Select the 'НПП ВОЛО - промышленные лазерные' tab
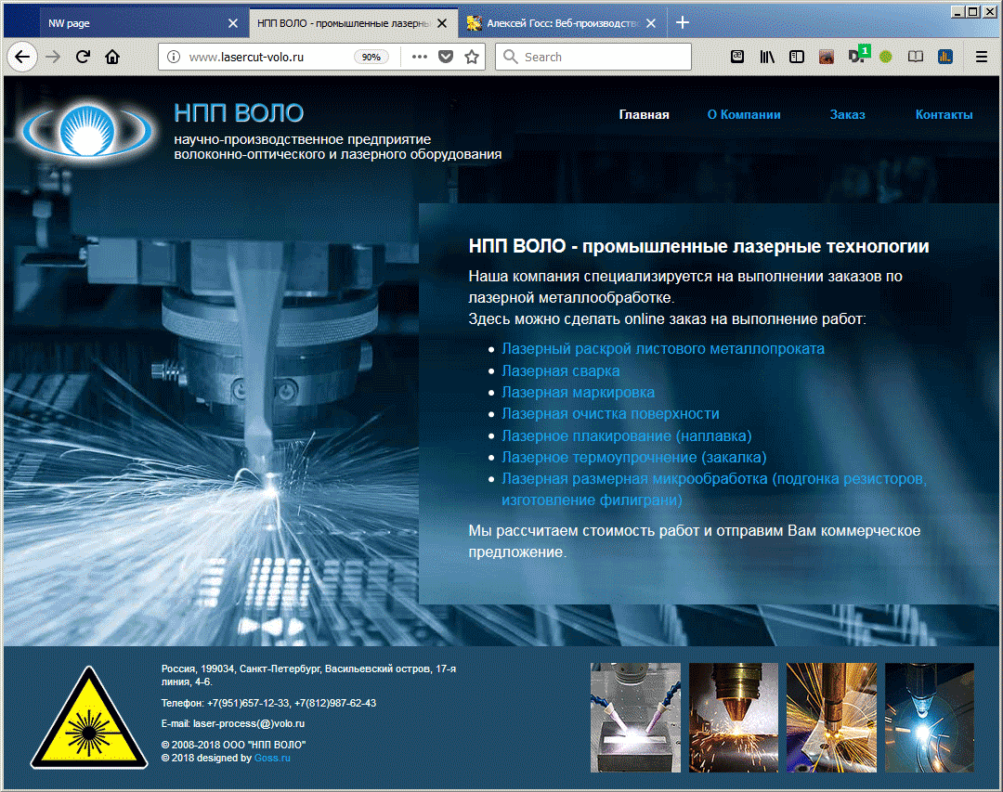Image resolution: width=1003 pixels, height=792 pixels. [342, 23]
